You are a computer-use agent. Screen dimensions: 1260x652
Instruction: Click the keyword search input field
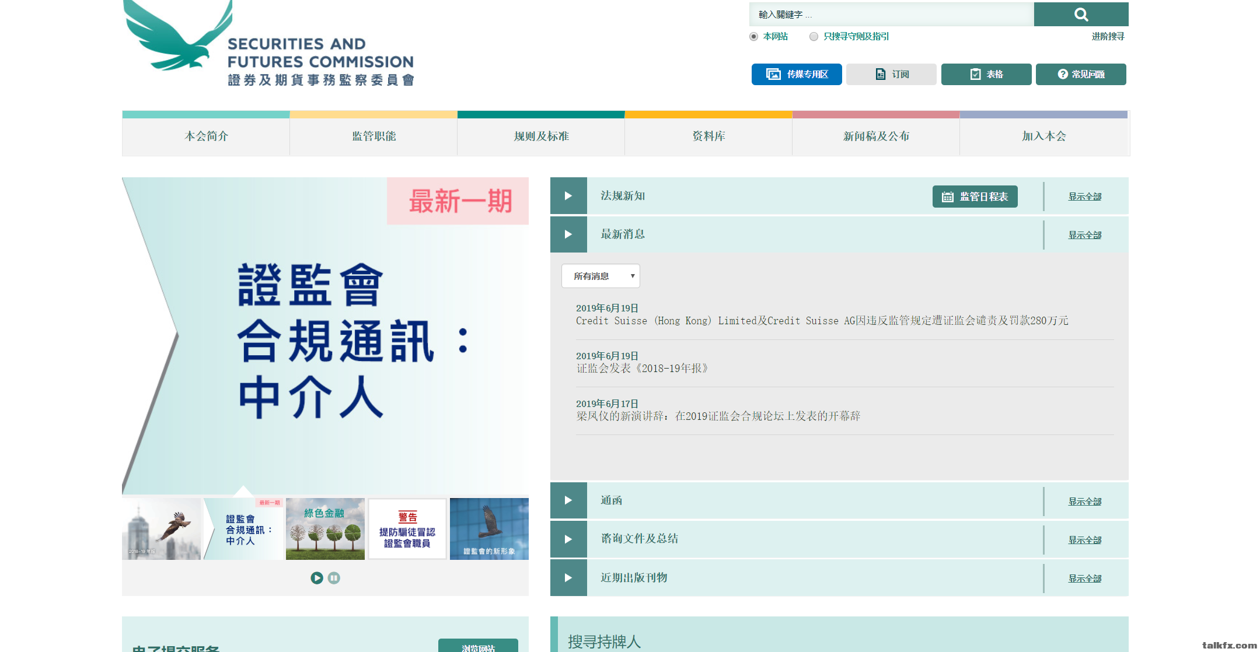[x=892, y=15]
